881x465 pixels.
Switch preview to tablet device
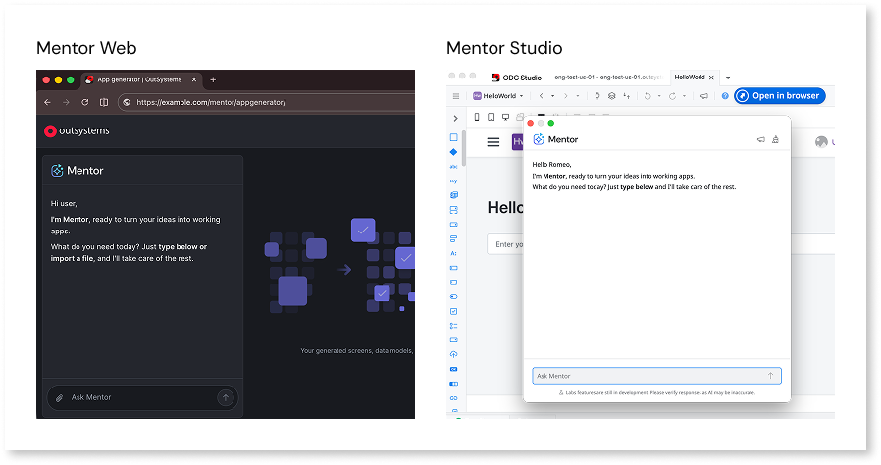(492, 117)
